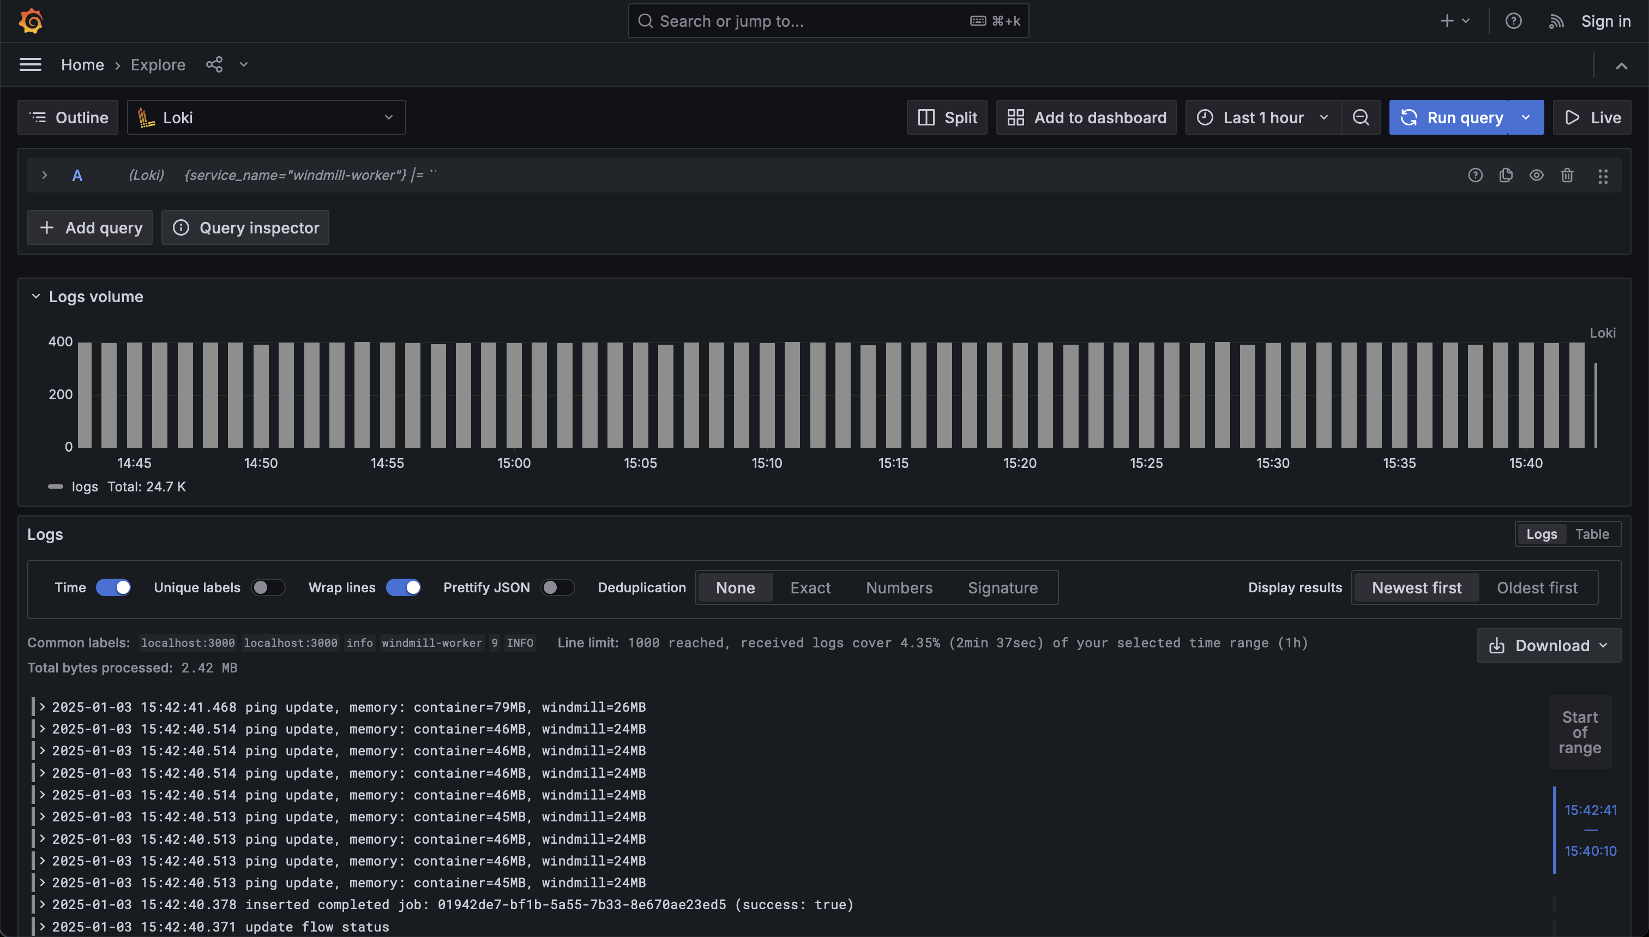This screenshot has width=1649, height=937.
Task: Click the zoom-out magnifier icon
Action: pos(1361,117)
